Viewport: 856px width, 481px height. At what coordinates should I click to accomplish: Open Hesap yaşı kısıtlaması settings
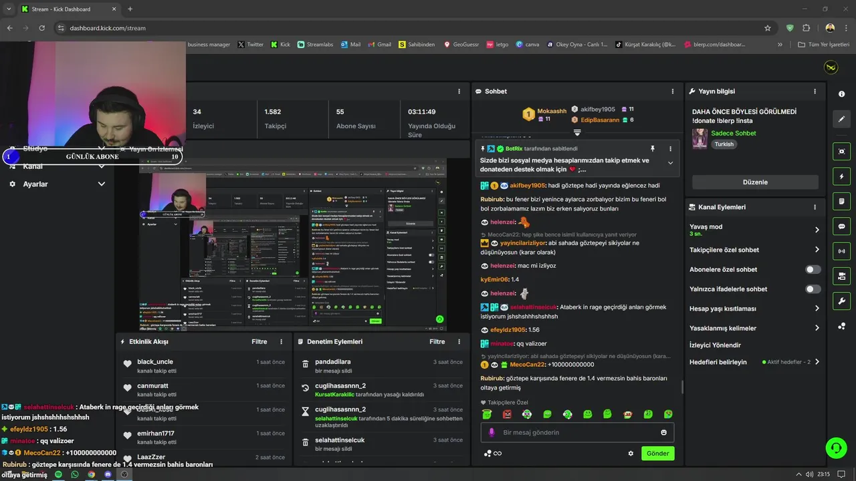tap(754, 309)
